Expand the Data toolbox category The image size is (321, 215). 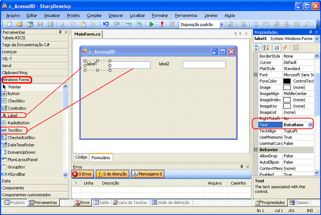(35, 181)
